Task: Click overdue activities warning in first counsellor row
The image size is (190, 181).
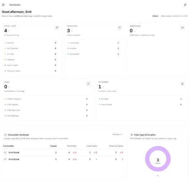Action: (75, 152)
